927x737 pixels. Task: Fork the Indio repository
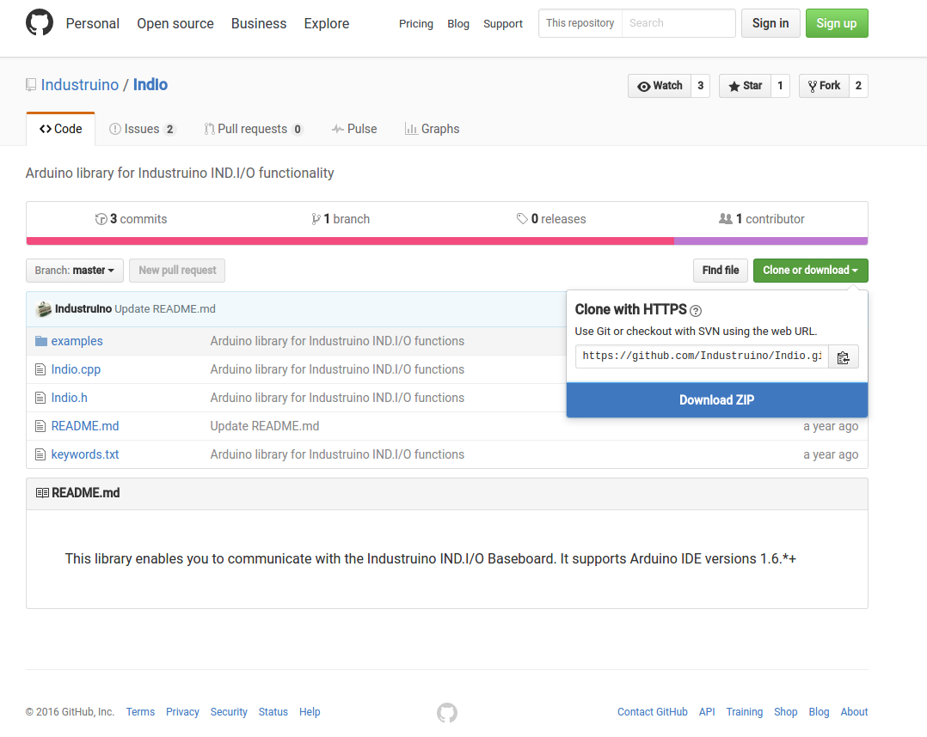(824, 86)
